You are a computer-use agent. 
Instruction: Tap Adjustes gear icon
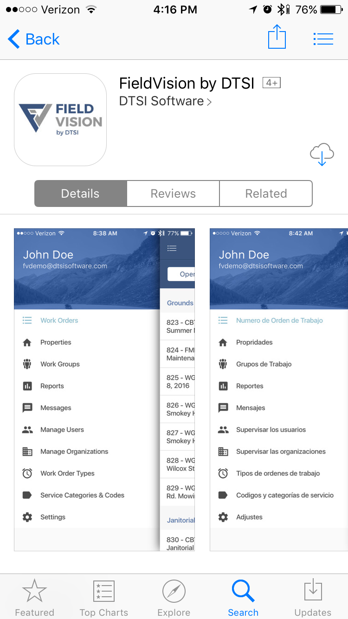(223, 517)
